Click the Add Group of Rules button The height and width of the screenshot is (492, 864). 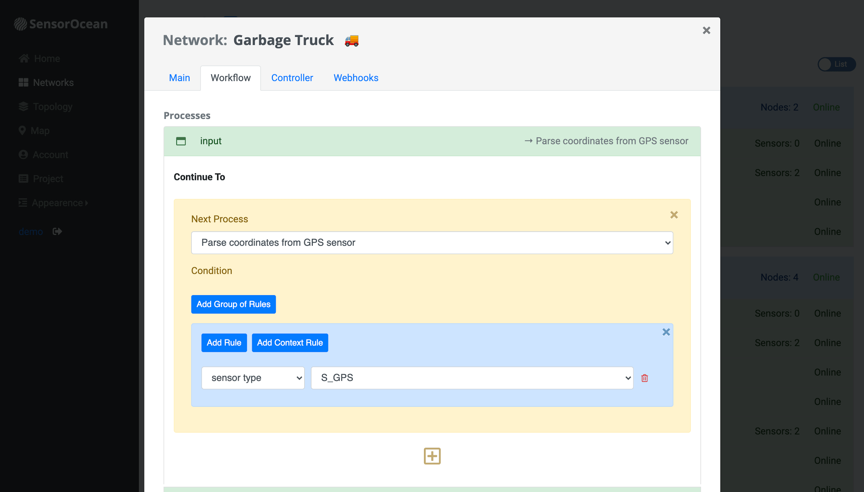point(233,304)
